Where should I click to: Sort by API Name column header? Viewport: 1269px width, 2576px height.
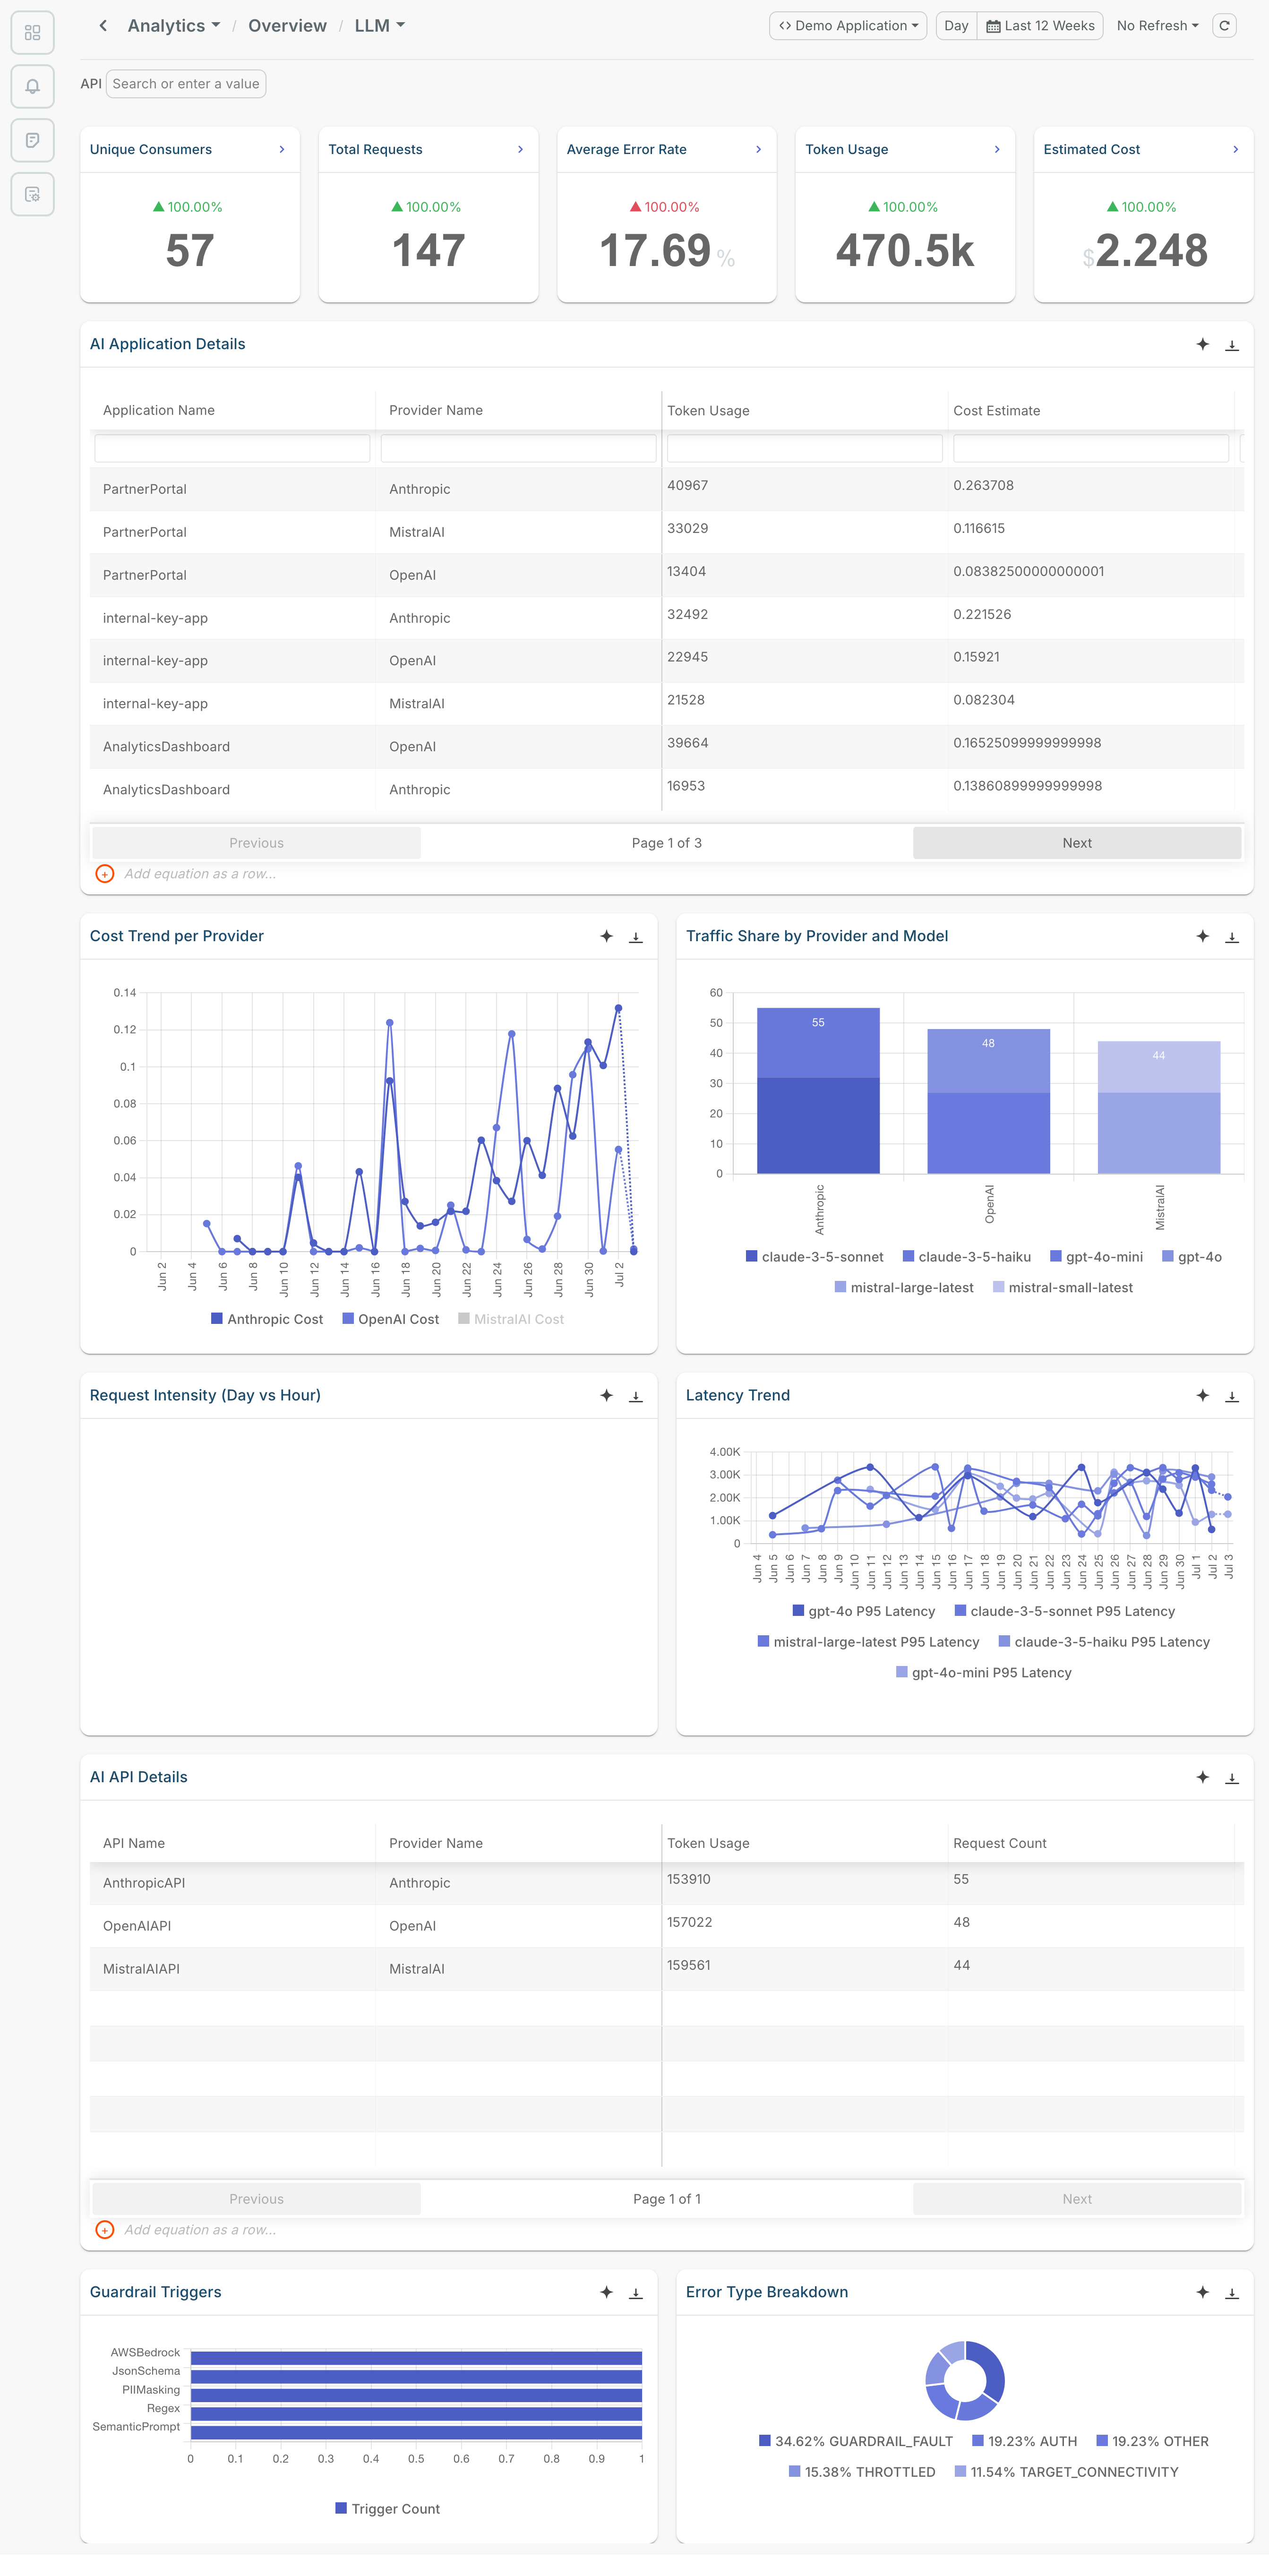tap(134, 1843)
